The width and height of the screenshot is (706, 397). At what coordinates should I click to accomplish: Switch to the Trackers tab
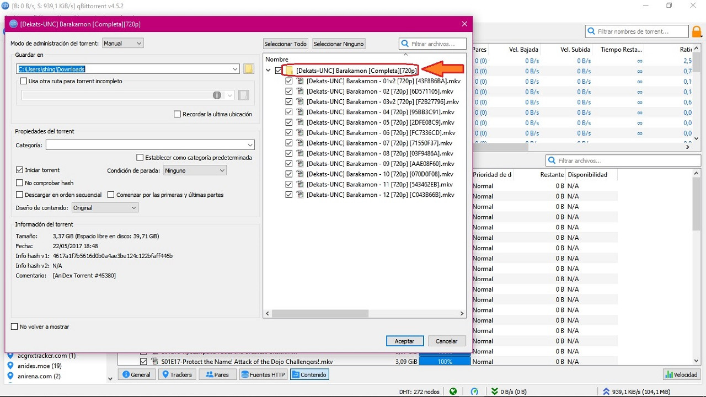176,374
